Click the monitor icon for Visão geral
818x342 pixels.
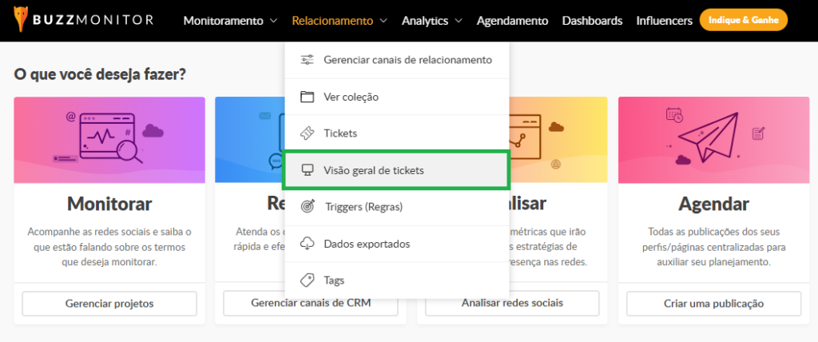308,170
